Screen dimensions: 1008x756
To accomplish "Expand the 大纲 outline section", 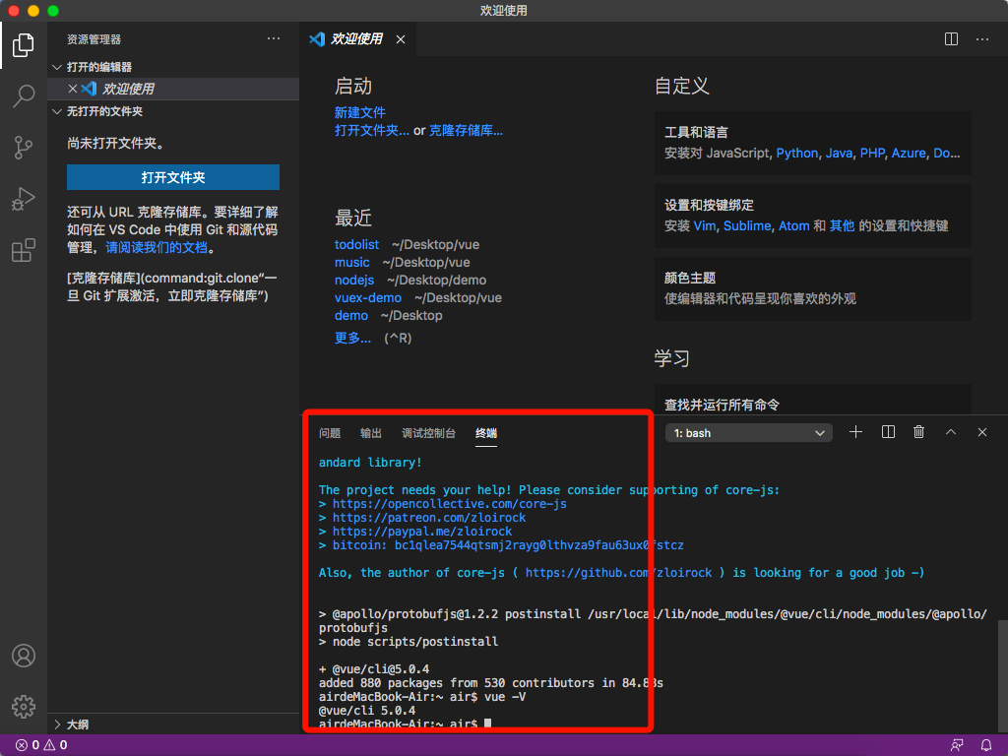I will point(76,724).
